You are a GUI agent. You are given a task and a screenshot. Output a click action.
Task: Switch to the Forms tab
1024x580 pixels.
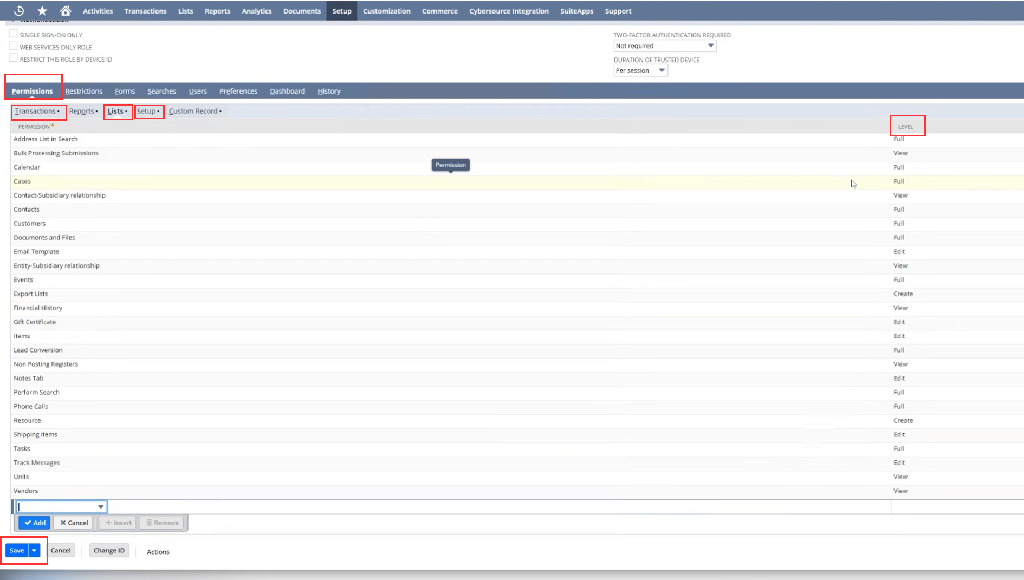125,91
